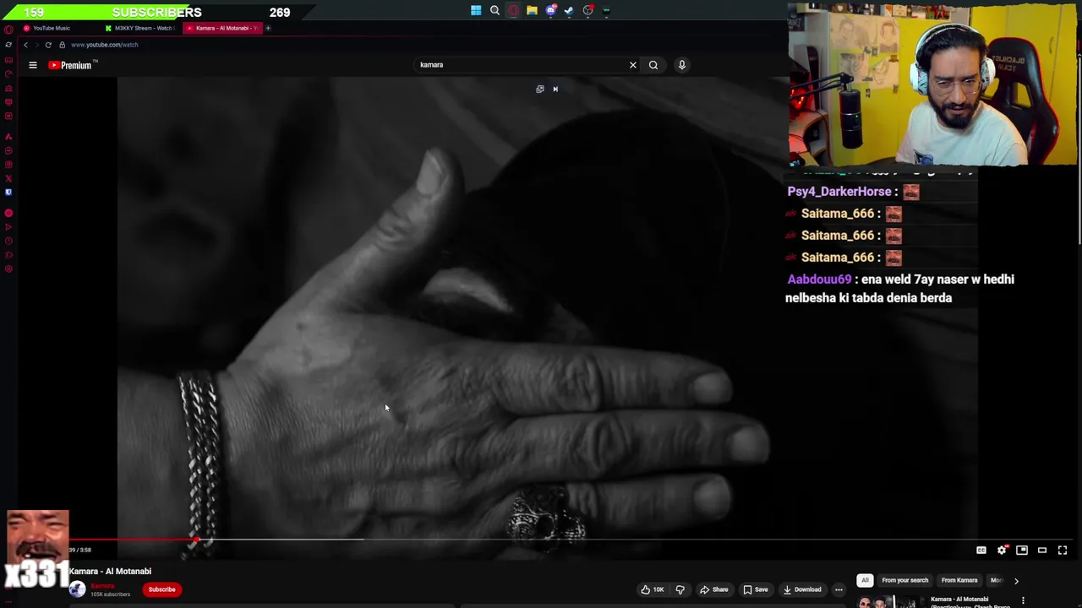The image size is (1082, 608).
Task: Select the youtube.com/watch address bar
Action: pyautogui.click(x=105, y=45)
